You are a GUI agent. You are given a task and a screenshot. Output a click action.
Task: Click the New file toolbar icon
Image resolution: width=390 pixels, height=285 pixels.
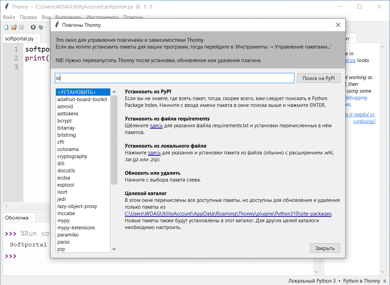click(x=6, y=27)
